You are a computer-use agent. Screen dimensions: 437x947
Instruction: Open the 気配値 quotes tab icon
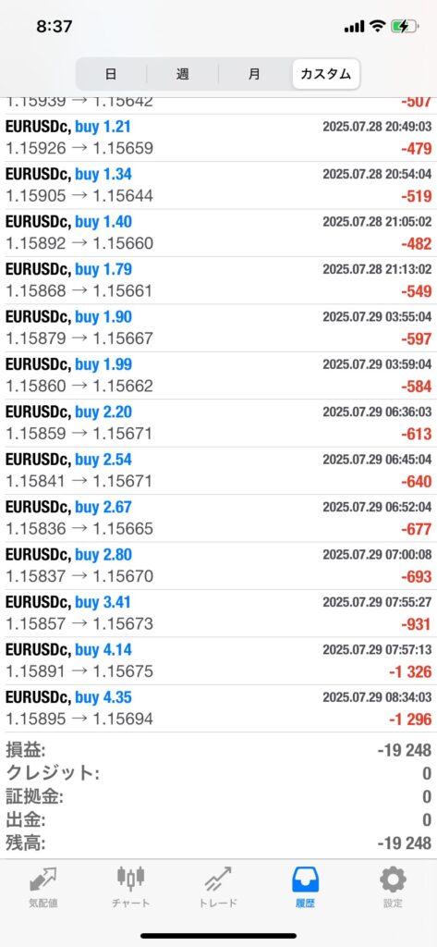pyautogui.click(x=43, y=880)
